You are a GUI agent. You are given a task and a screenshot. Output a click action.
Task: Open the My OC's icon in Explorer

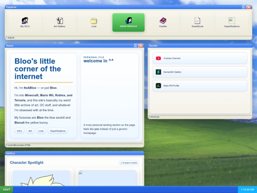(25, 22)
